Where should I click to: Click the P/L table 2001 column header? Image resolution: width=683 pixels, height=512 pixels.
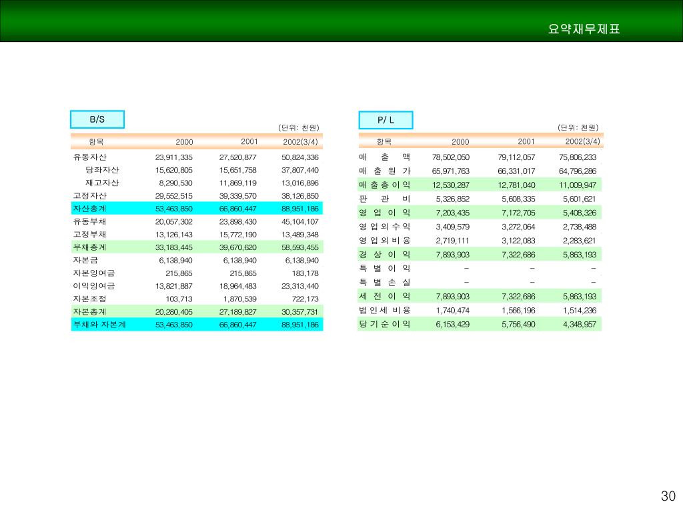click(526, 141)
